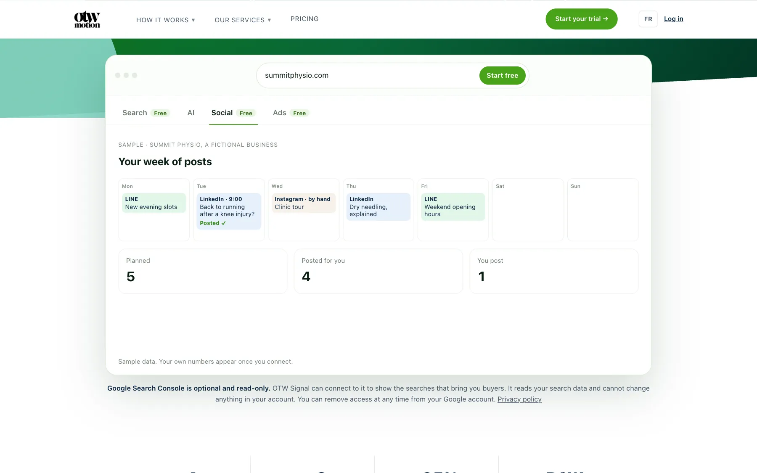
Task: Switch to the Search tab
Action: 146,113
